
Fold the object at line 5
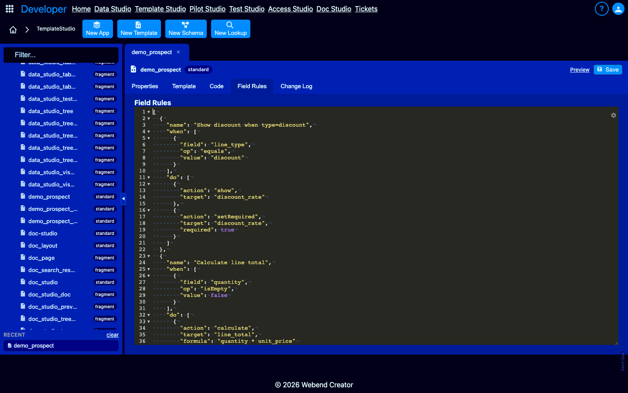tap(149, 138)
